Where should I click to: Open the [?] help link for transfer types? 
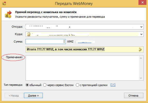[x=113, y=85]
